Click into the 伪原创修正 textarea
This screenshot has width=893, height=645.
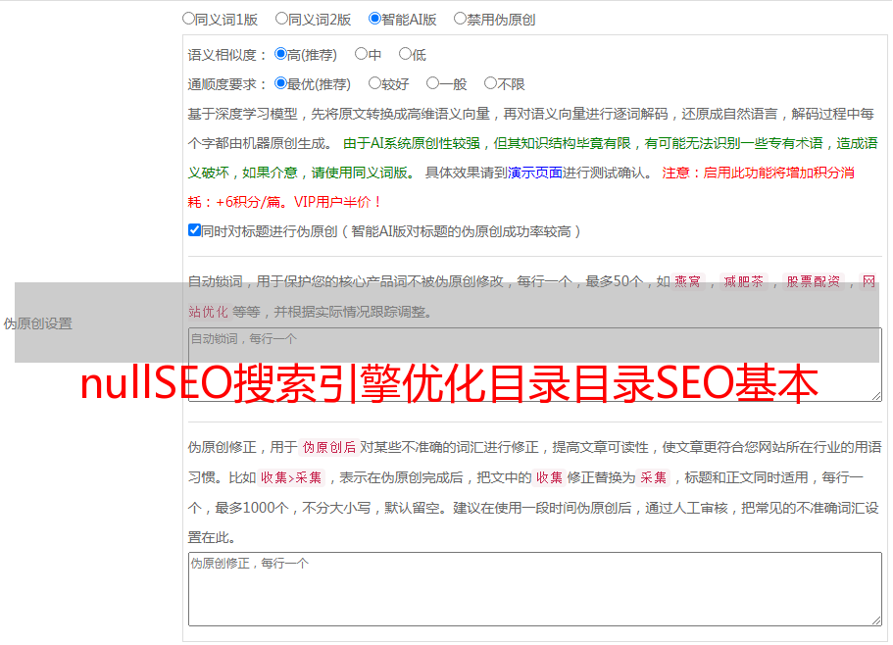pyautogui.click(x=535, y=589)
